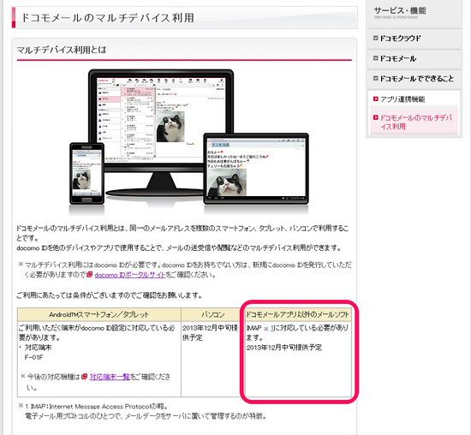The height and width of the screenshot is (435, 471).
Task: Click the ドコモメールアプリ以外のメールソフト table header
Action: 298,314
